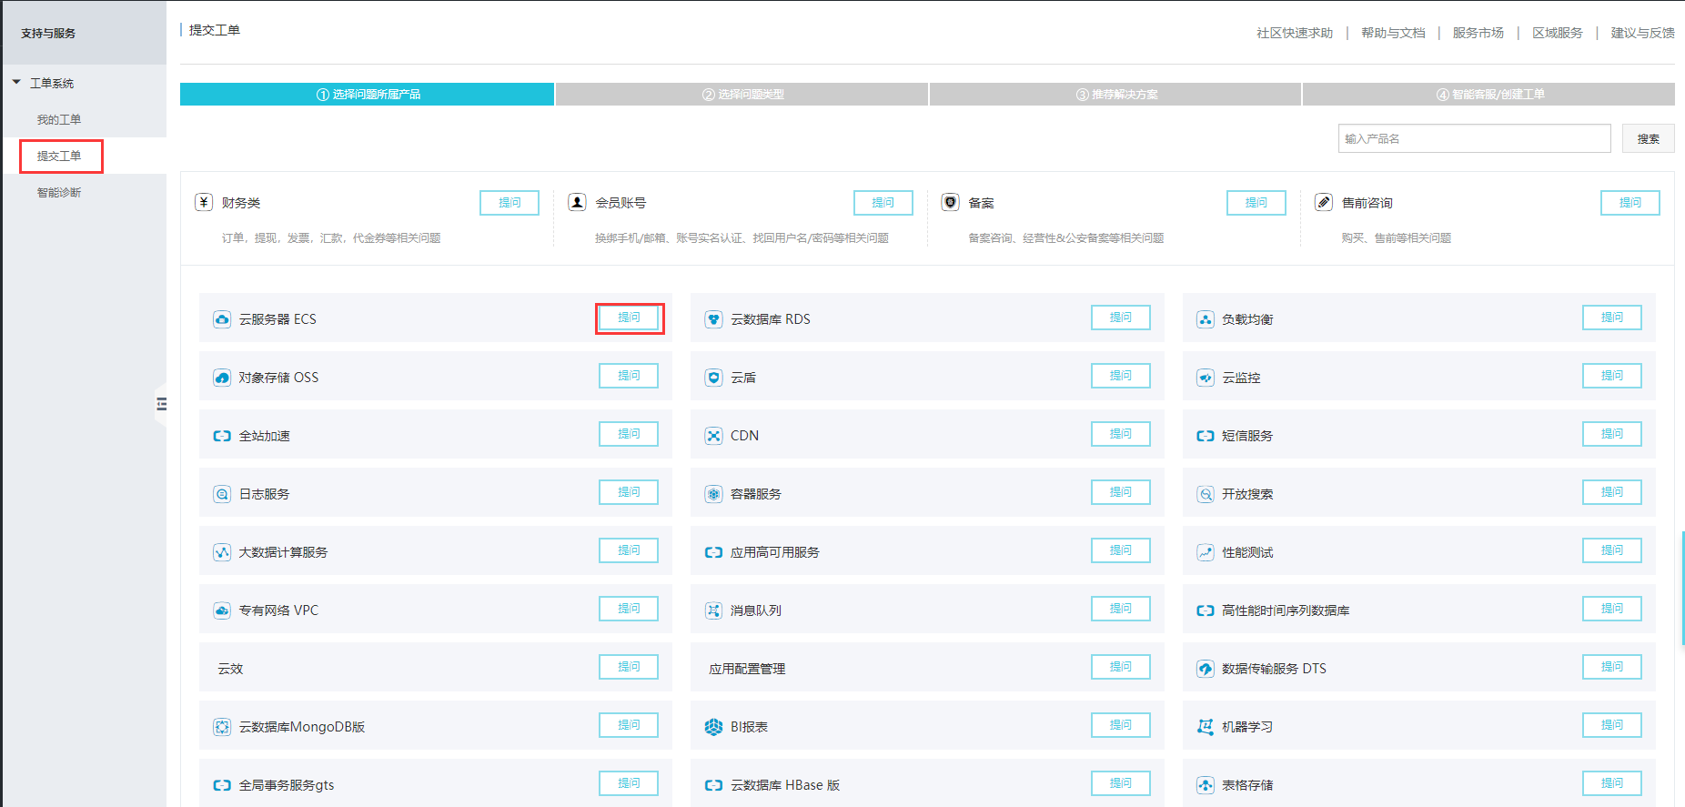1685x807 pixels.
Task: Click the 售前咨询 pencil icon
Action: click(x=1324, y=202)
